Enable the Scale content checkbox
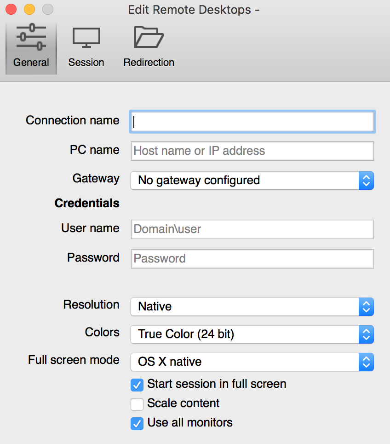 [x=137, y=404]
